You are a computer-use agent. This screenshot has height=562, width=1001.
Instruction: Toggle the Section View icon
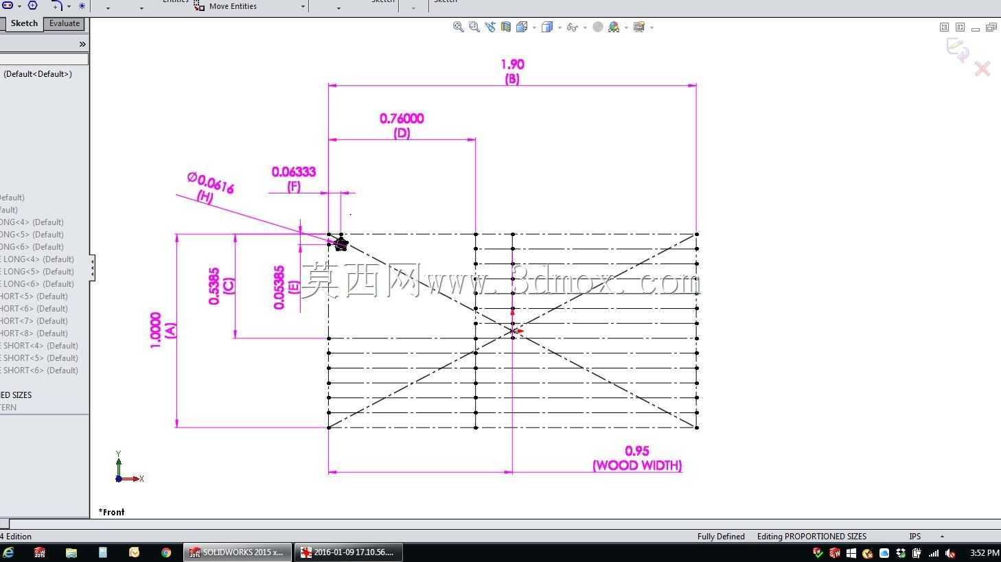coord(506,27)
